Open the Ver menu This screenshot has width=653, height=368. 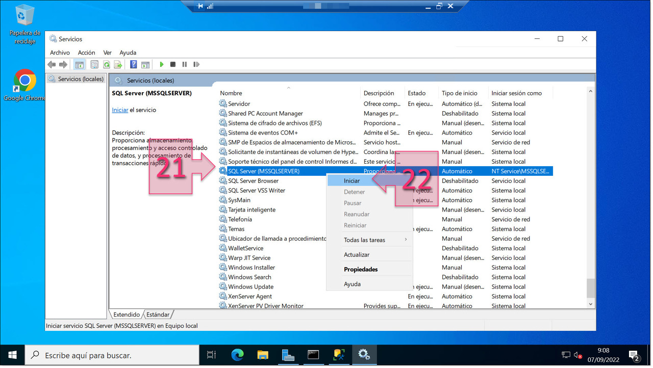tap(107, 52)
